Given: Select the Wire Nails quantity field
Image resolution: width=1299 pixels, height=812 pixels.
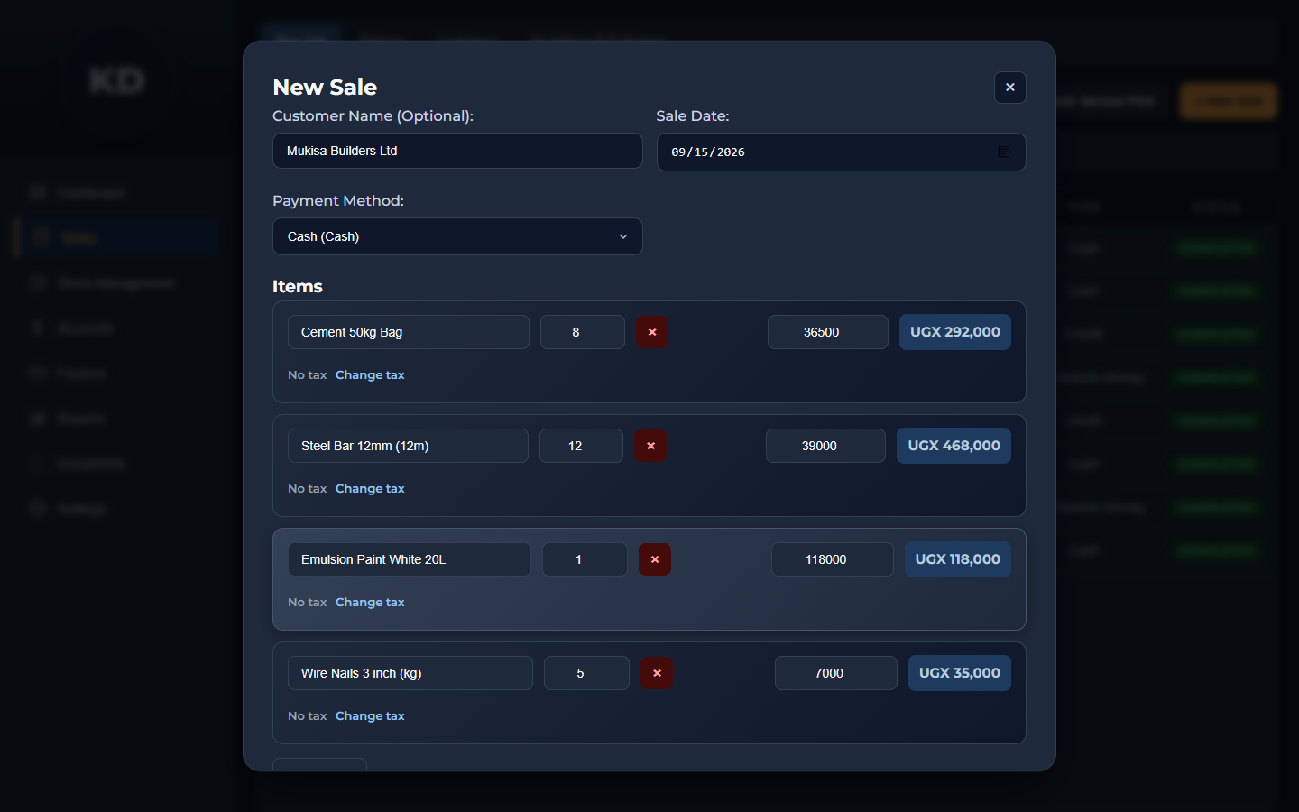Looking at the screenshot, I should pos(586,673).
